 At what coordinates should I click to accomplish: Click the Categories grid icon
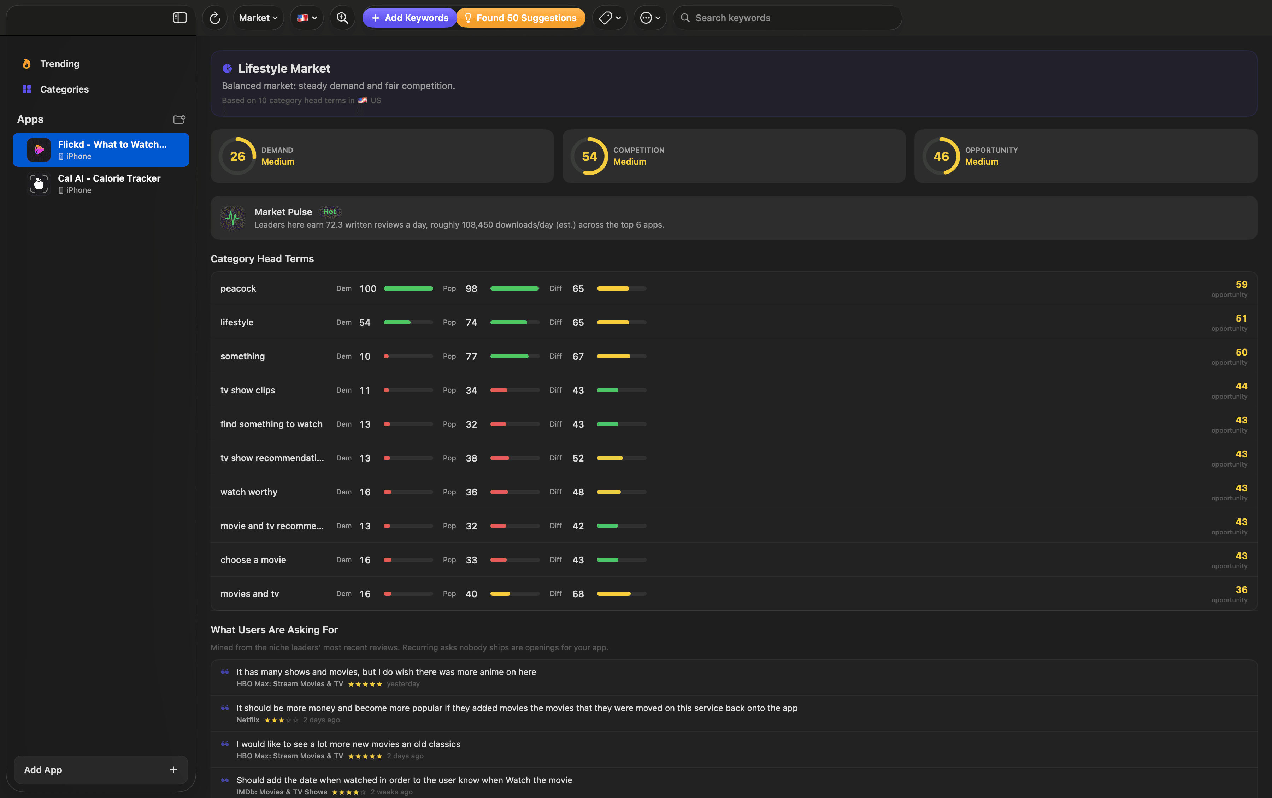[26, 89]
